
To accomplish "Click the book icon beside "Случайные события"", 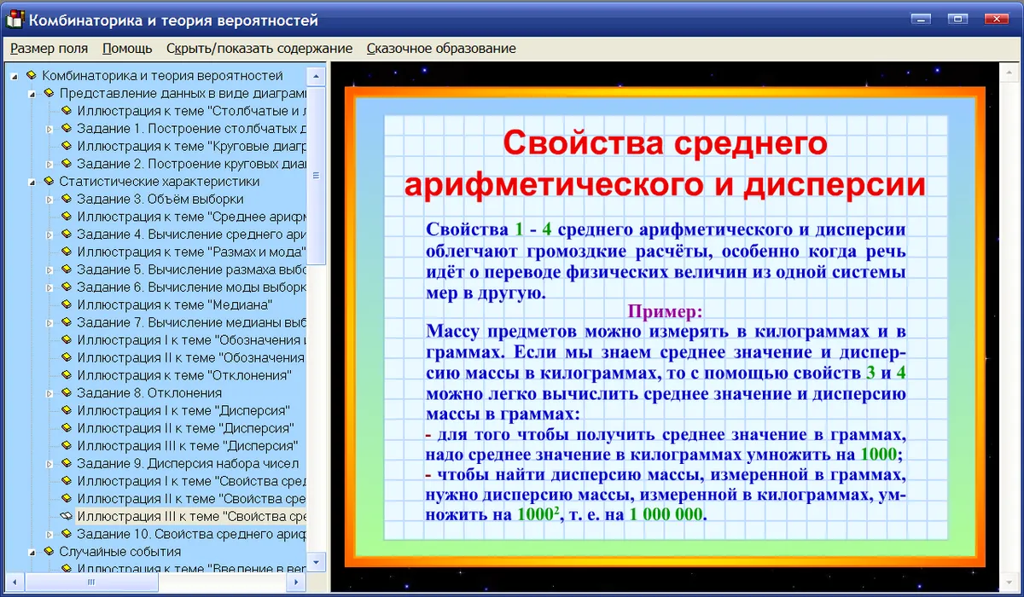I will pos(49,551).
